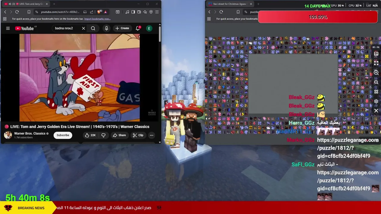Image resolution: width=381 pixels, height=214 pixels.
Task: Show puzzle preview image icon
Action: click(x=376, y=54)
